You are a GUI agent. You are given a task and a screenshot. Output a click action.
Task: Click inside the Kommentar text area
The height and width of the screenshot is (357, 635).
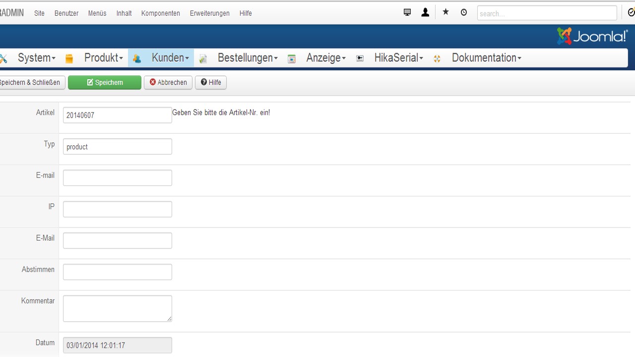tap(118, 308)
